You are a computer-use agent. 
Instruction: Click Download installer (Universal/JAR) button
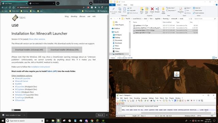(29, 50)
